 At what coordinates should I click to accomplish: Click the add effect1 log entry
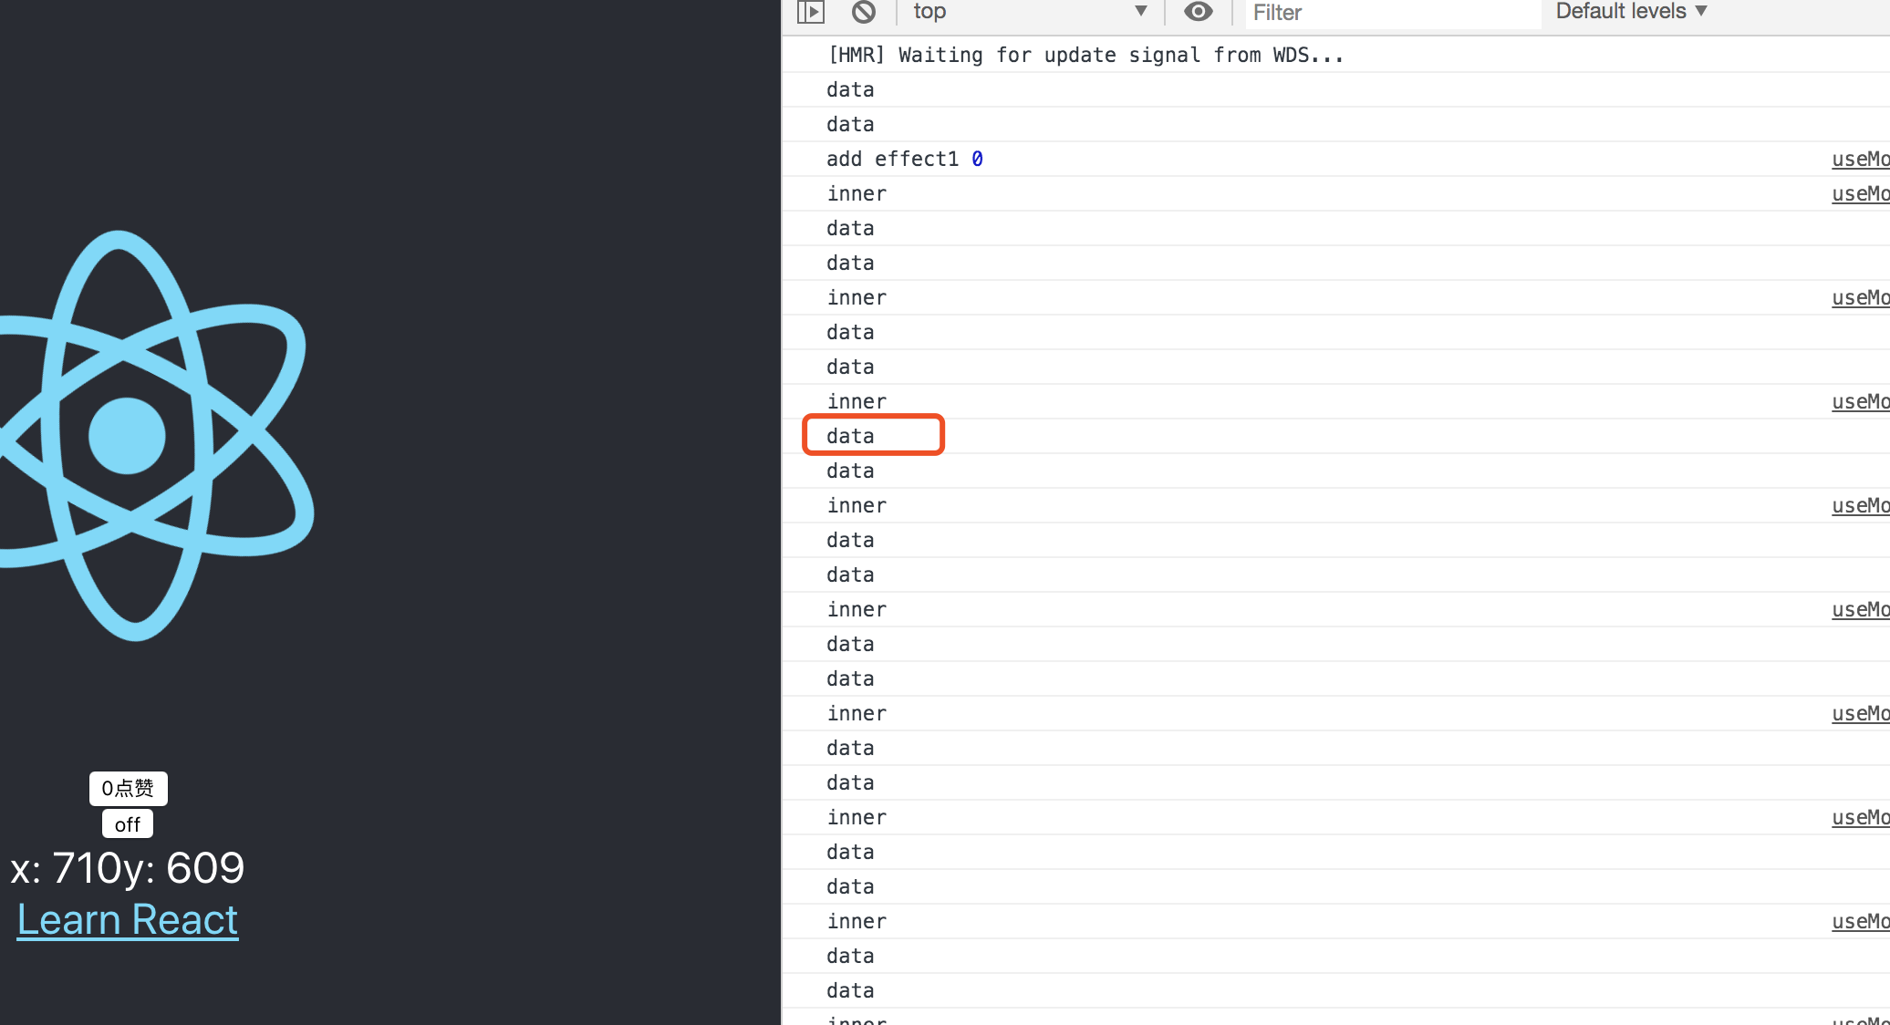pos(892,159)
